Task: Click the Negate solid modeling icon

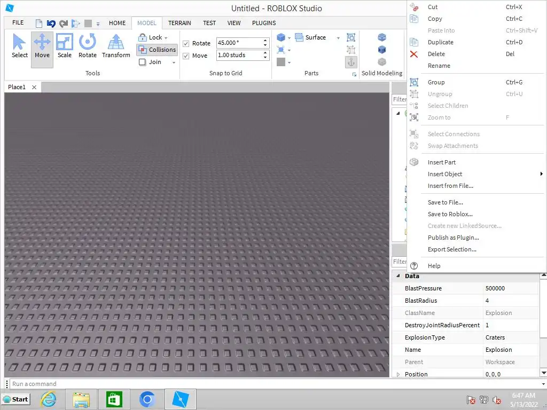Action: (x=382, y=50)
